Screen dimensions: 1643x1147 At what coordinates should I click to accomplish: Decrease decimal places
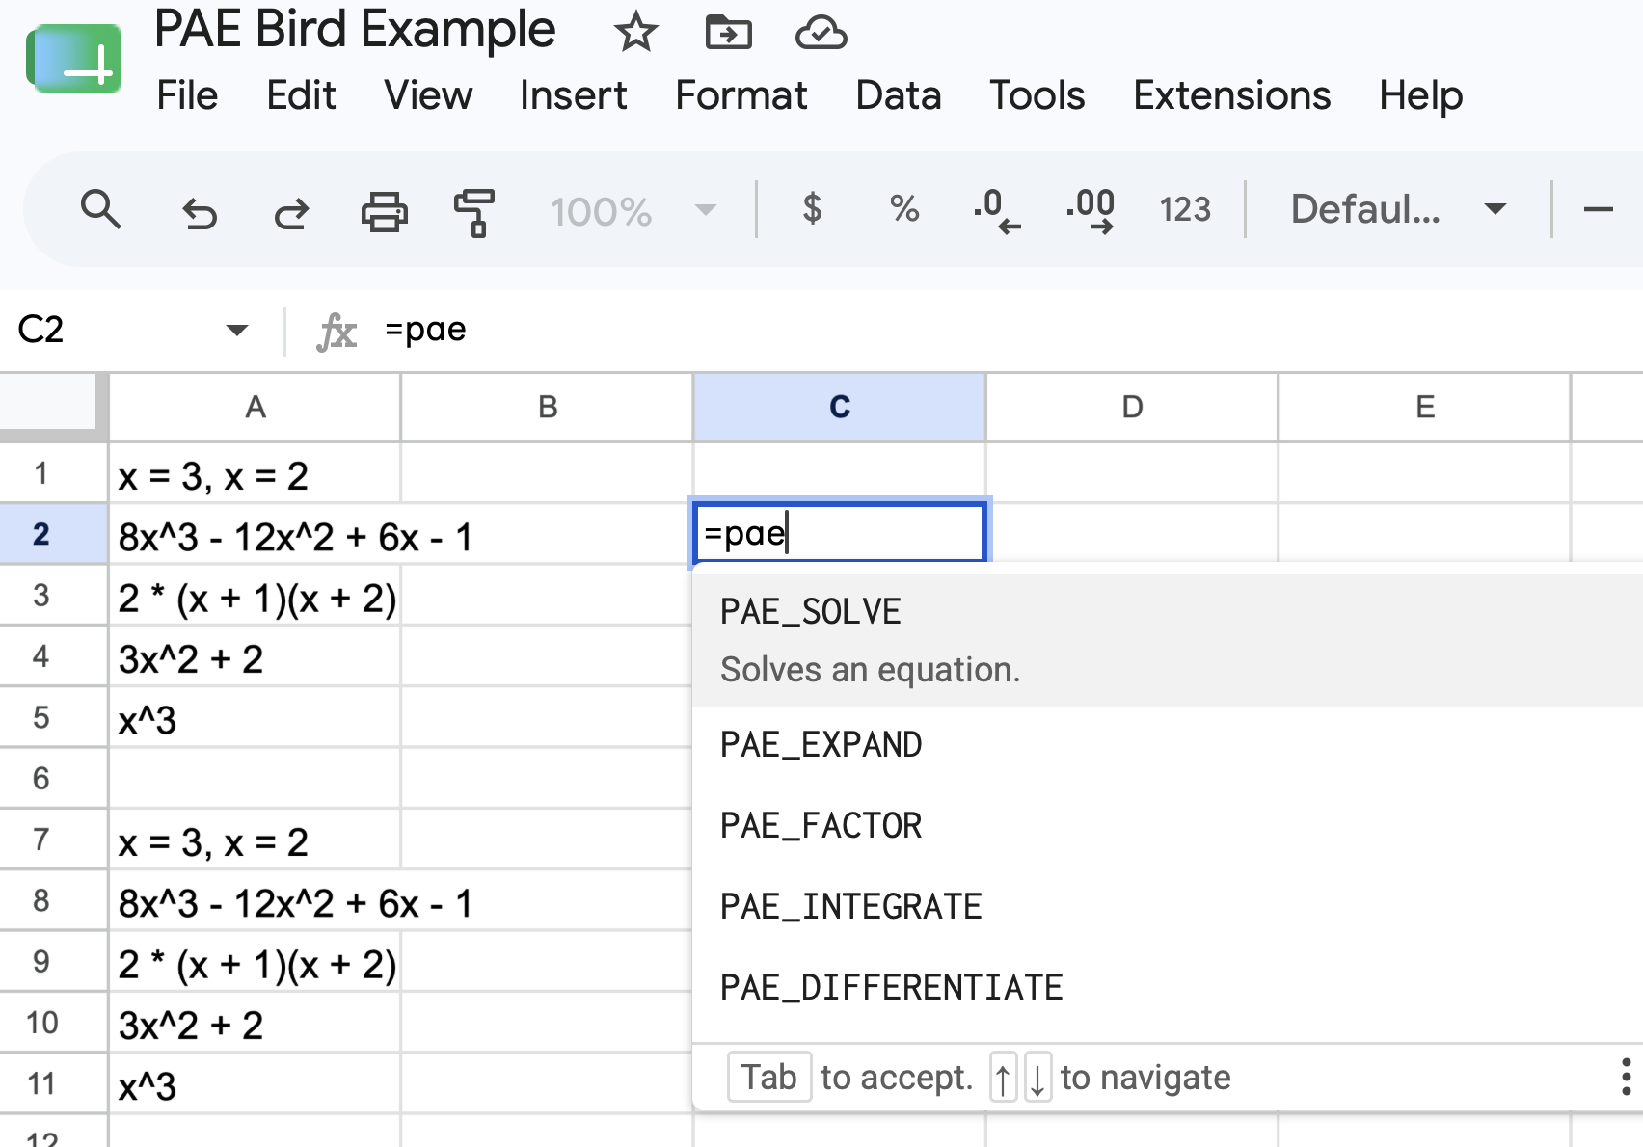(x=996, y=210)
